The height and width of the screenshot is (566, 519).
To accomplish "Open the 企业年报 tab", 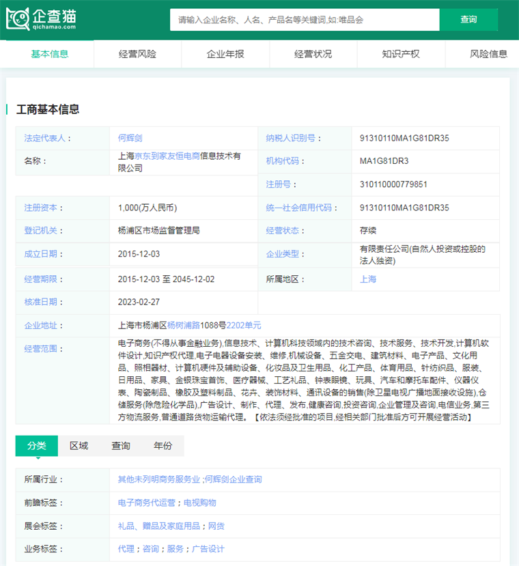I will point(225,54).
